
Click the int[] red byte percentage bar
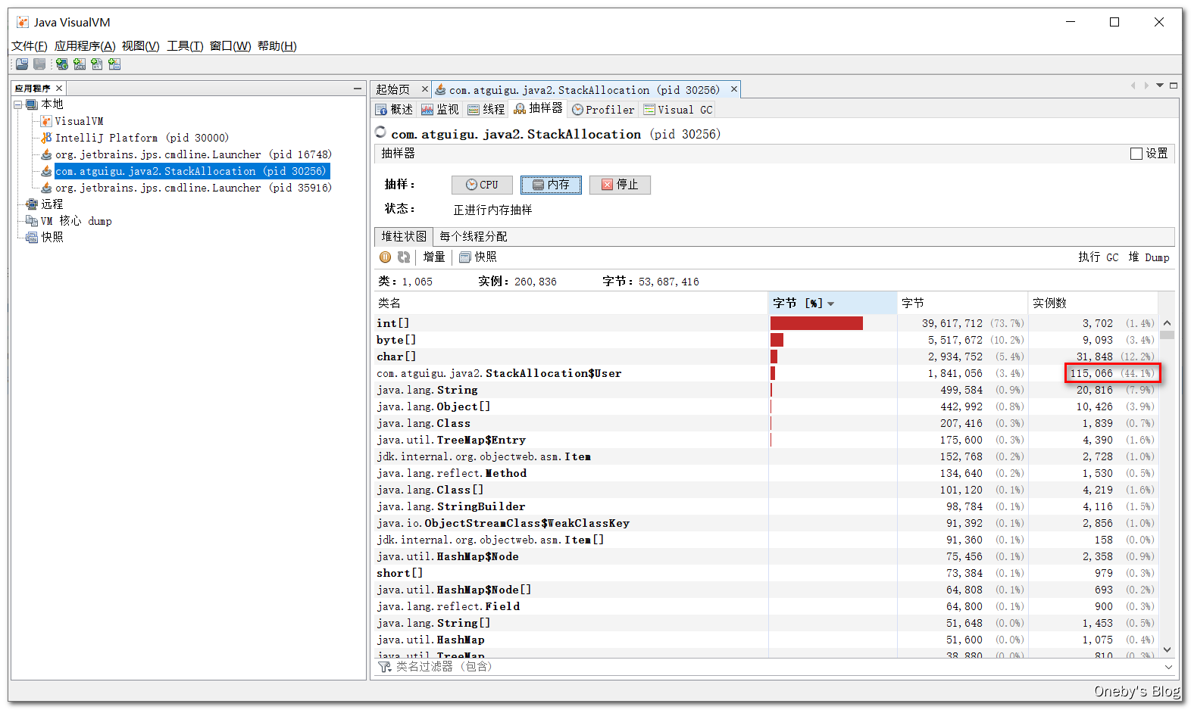[x=817, y=323]
